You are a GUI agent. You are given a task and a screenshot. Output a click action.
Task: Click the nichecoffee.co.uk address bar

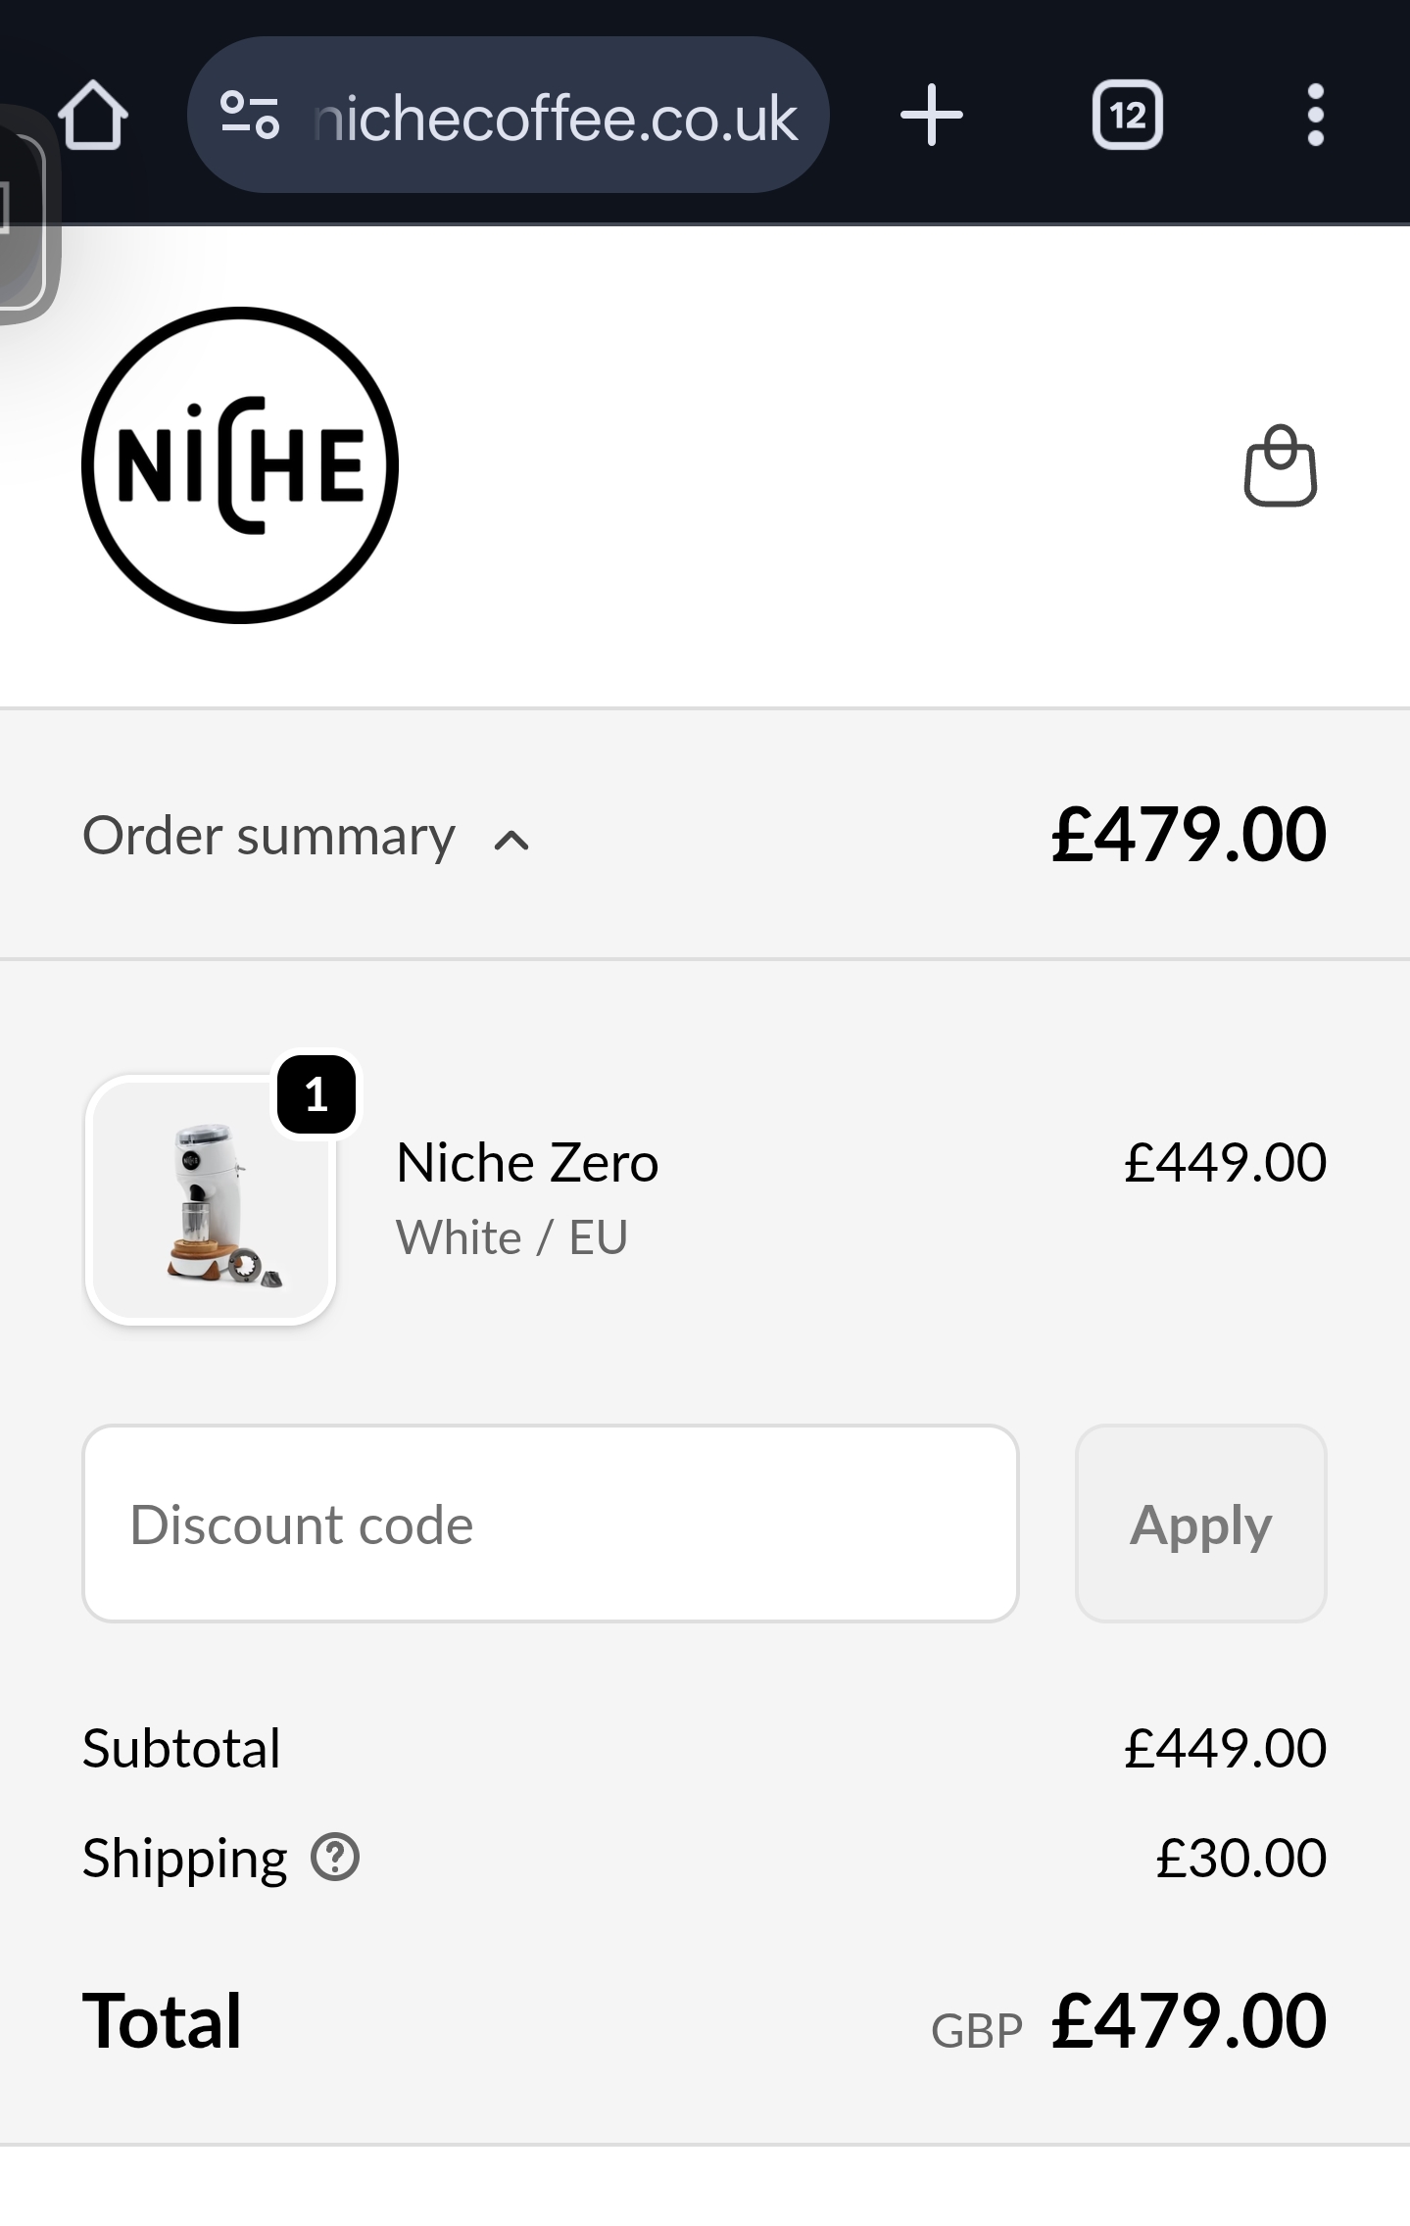pyautogui.click(x=555, y=118)
